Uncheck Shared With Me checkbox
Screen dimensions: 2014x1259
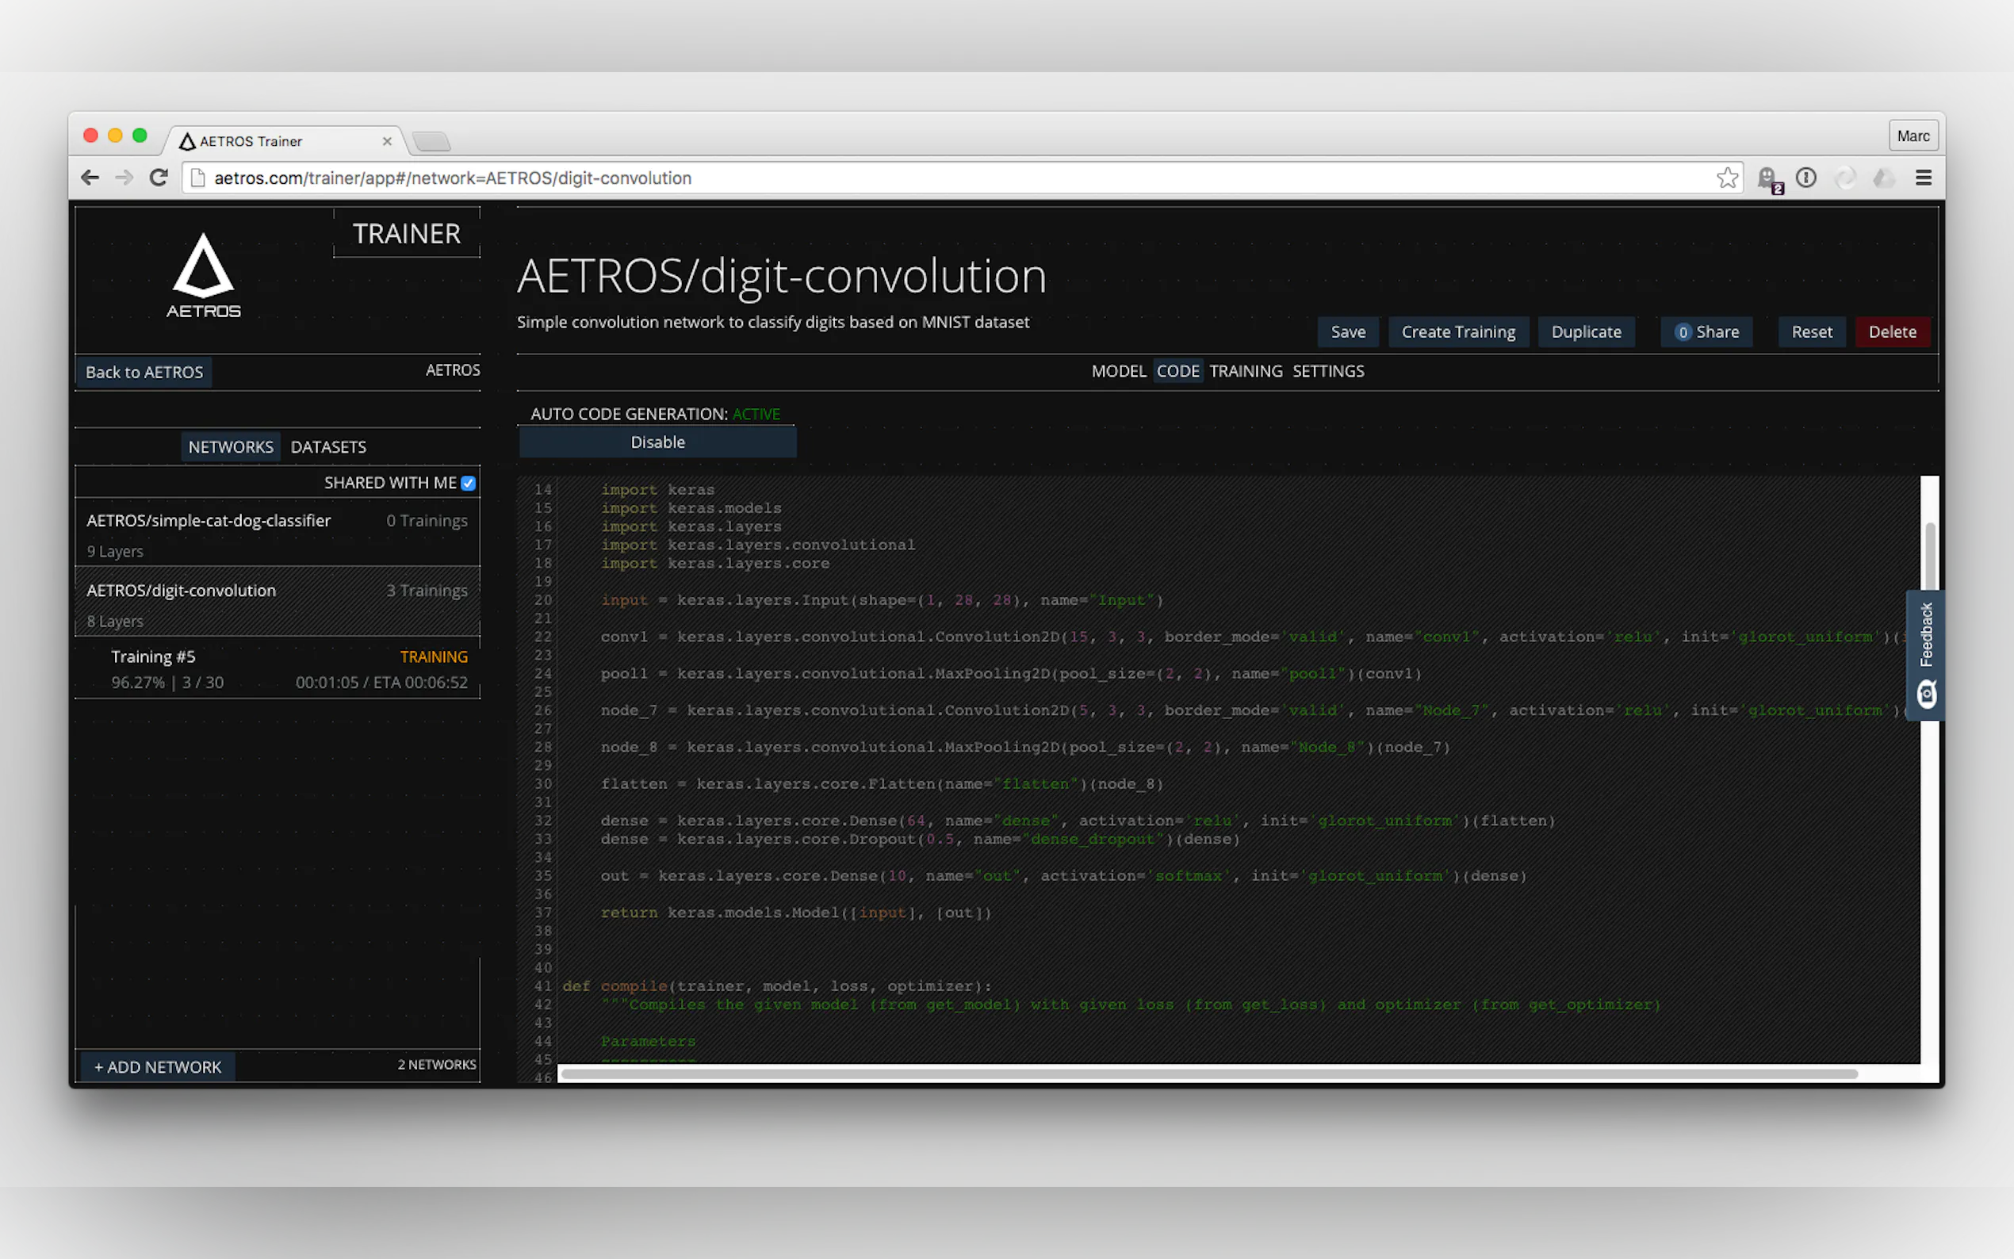click(468, 483)
